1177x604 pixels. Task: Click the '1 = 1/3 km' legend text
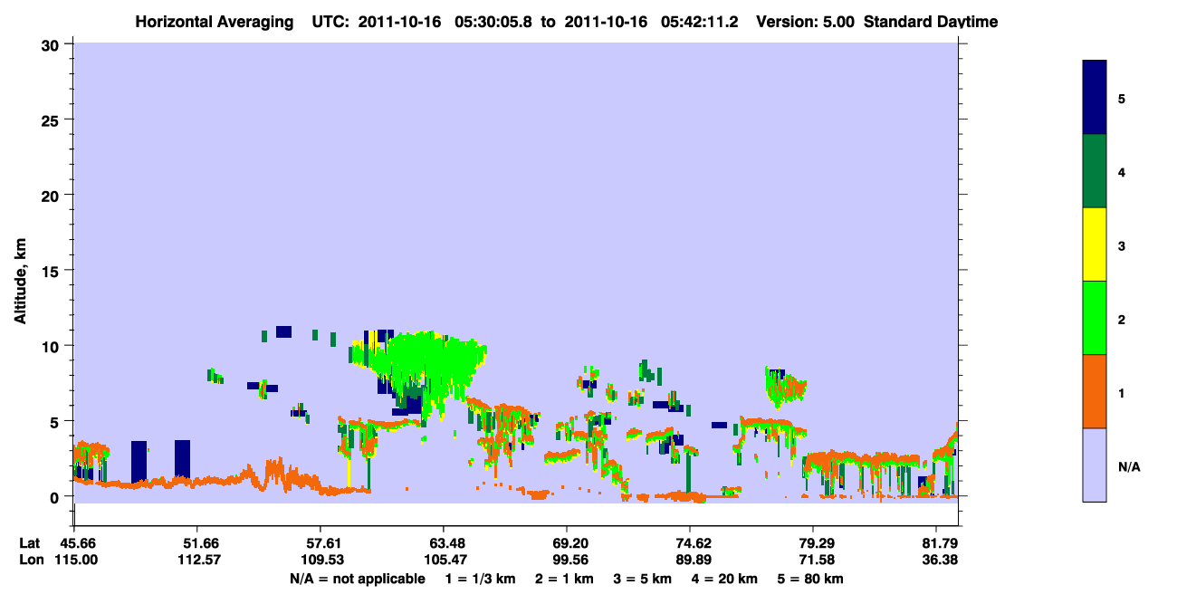pos(480,579)
